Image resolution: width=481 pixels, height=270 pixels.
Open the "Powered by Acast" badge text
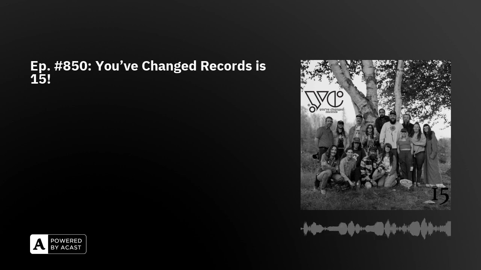66,244
